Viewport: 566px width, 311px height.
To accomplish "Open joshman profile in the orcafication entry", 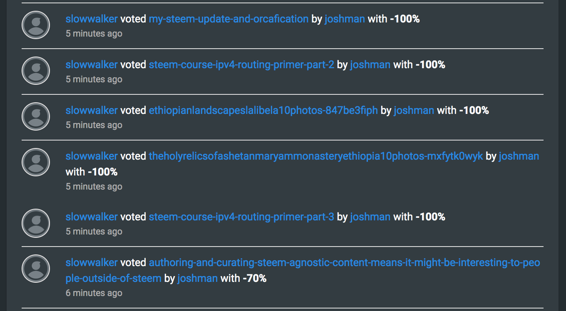I will pyautogui.click(x=345, y=19).
